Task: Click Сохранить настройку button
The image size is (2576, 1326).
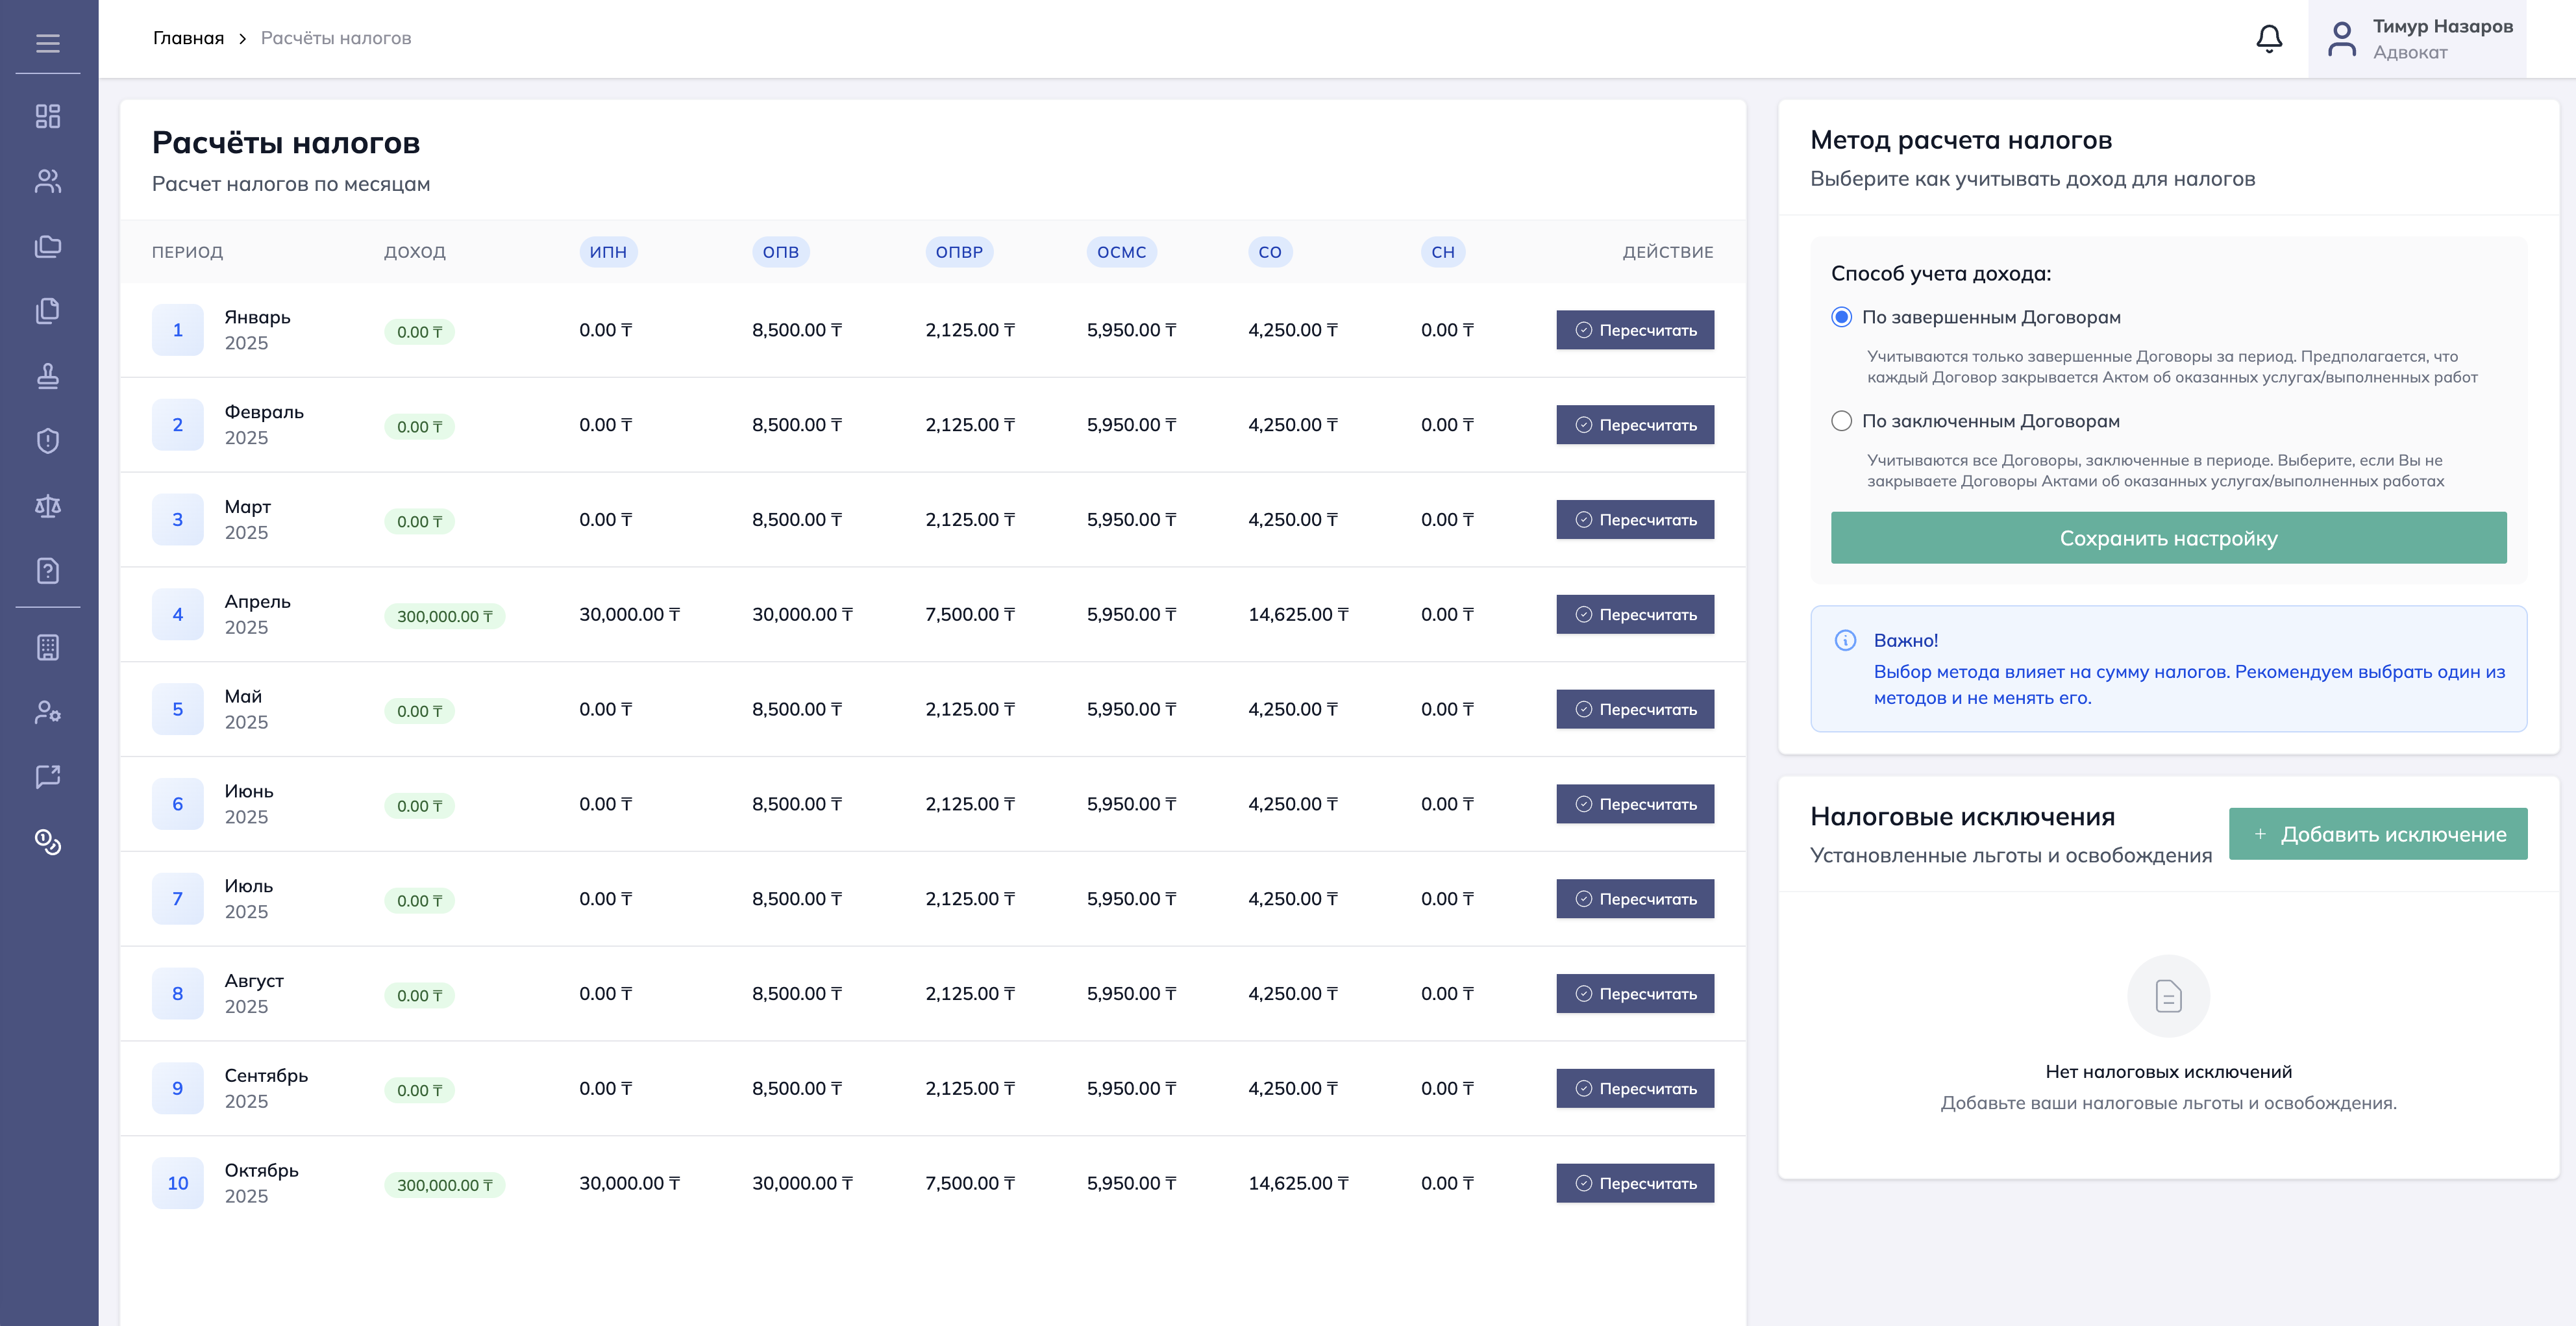Action: (2168, 538)
